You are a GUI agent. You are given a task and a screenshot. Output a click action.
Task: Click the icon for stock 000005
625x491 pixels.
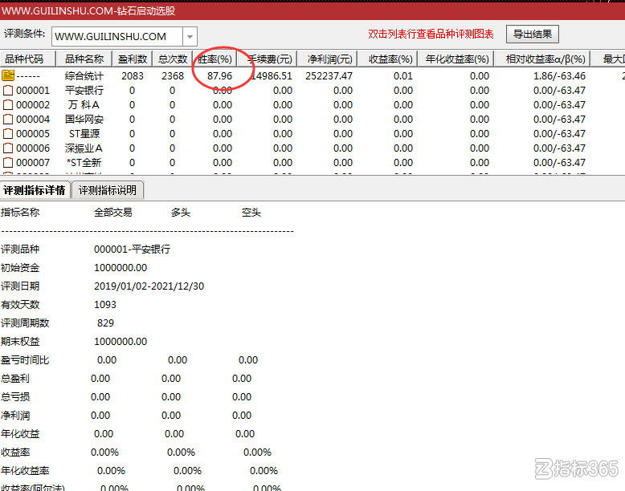click(x=7, y=133)
